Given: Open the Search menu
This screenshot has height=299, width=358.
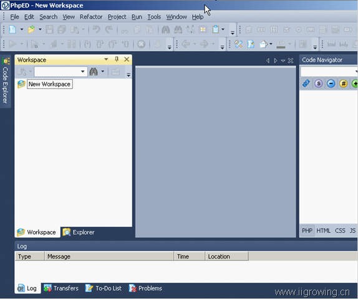Looking at the screenshot, I should 49,17.
